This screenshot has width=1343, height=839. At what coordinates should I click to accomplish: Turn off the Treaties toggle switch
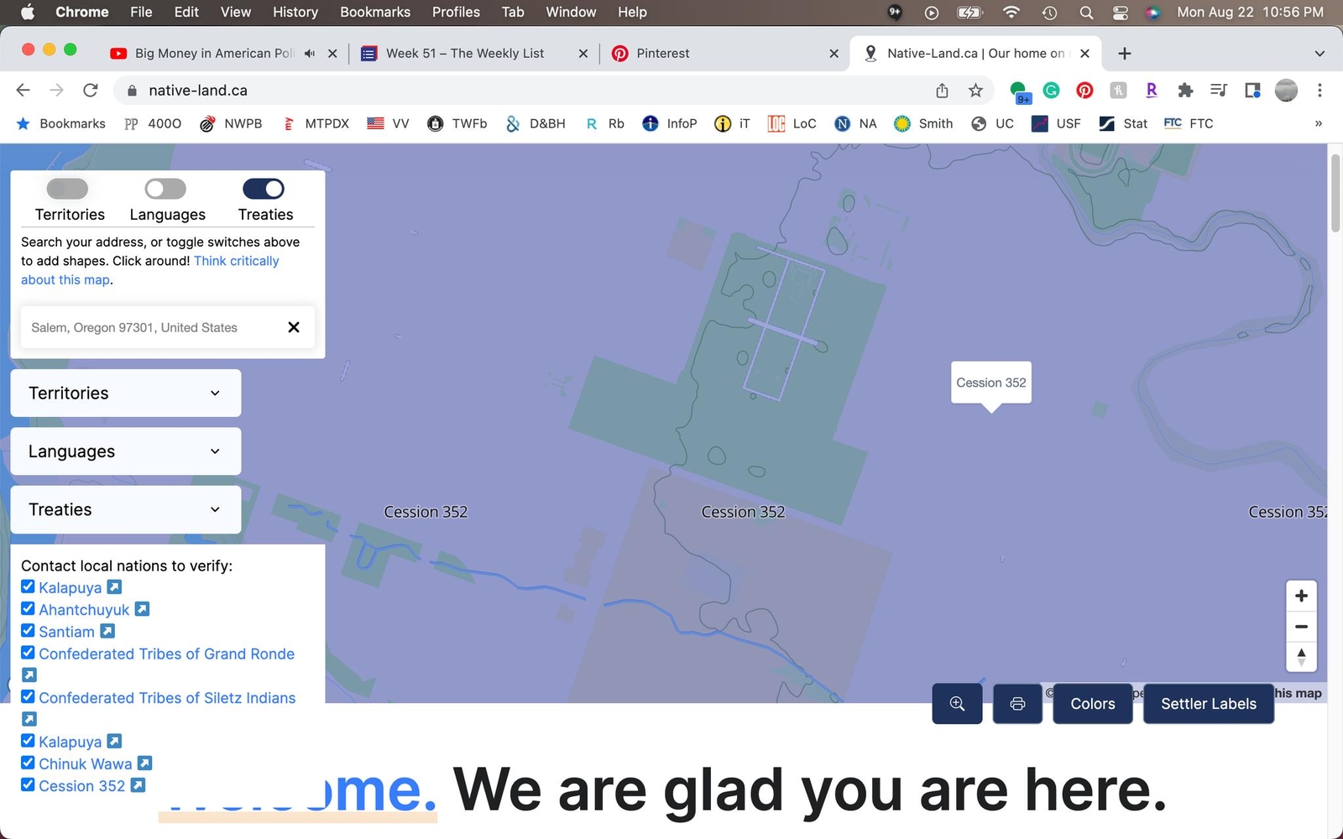[x=264, y=189]
